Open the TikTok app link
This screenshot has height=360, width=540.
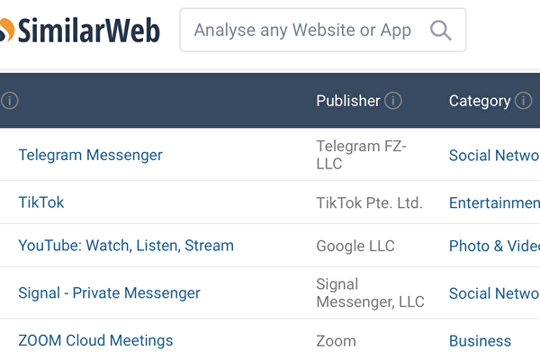click(41, 202)
